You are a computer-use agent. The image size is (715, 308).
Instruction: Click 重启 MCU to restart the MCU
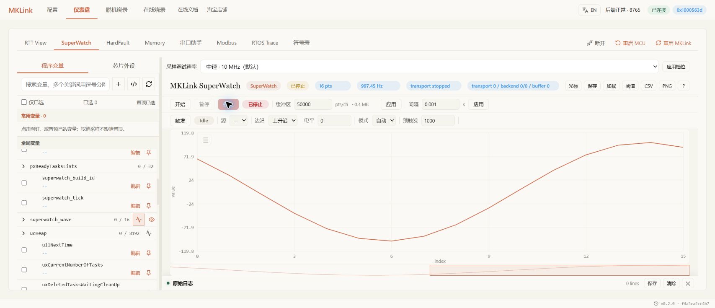click(x=630, y=43)
